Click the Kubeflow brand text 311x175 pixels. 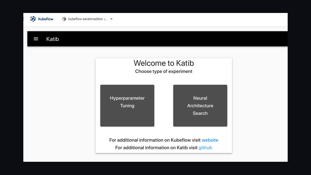(x=46, y=19)
